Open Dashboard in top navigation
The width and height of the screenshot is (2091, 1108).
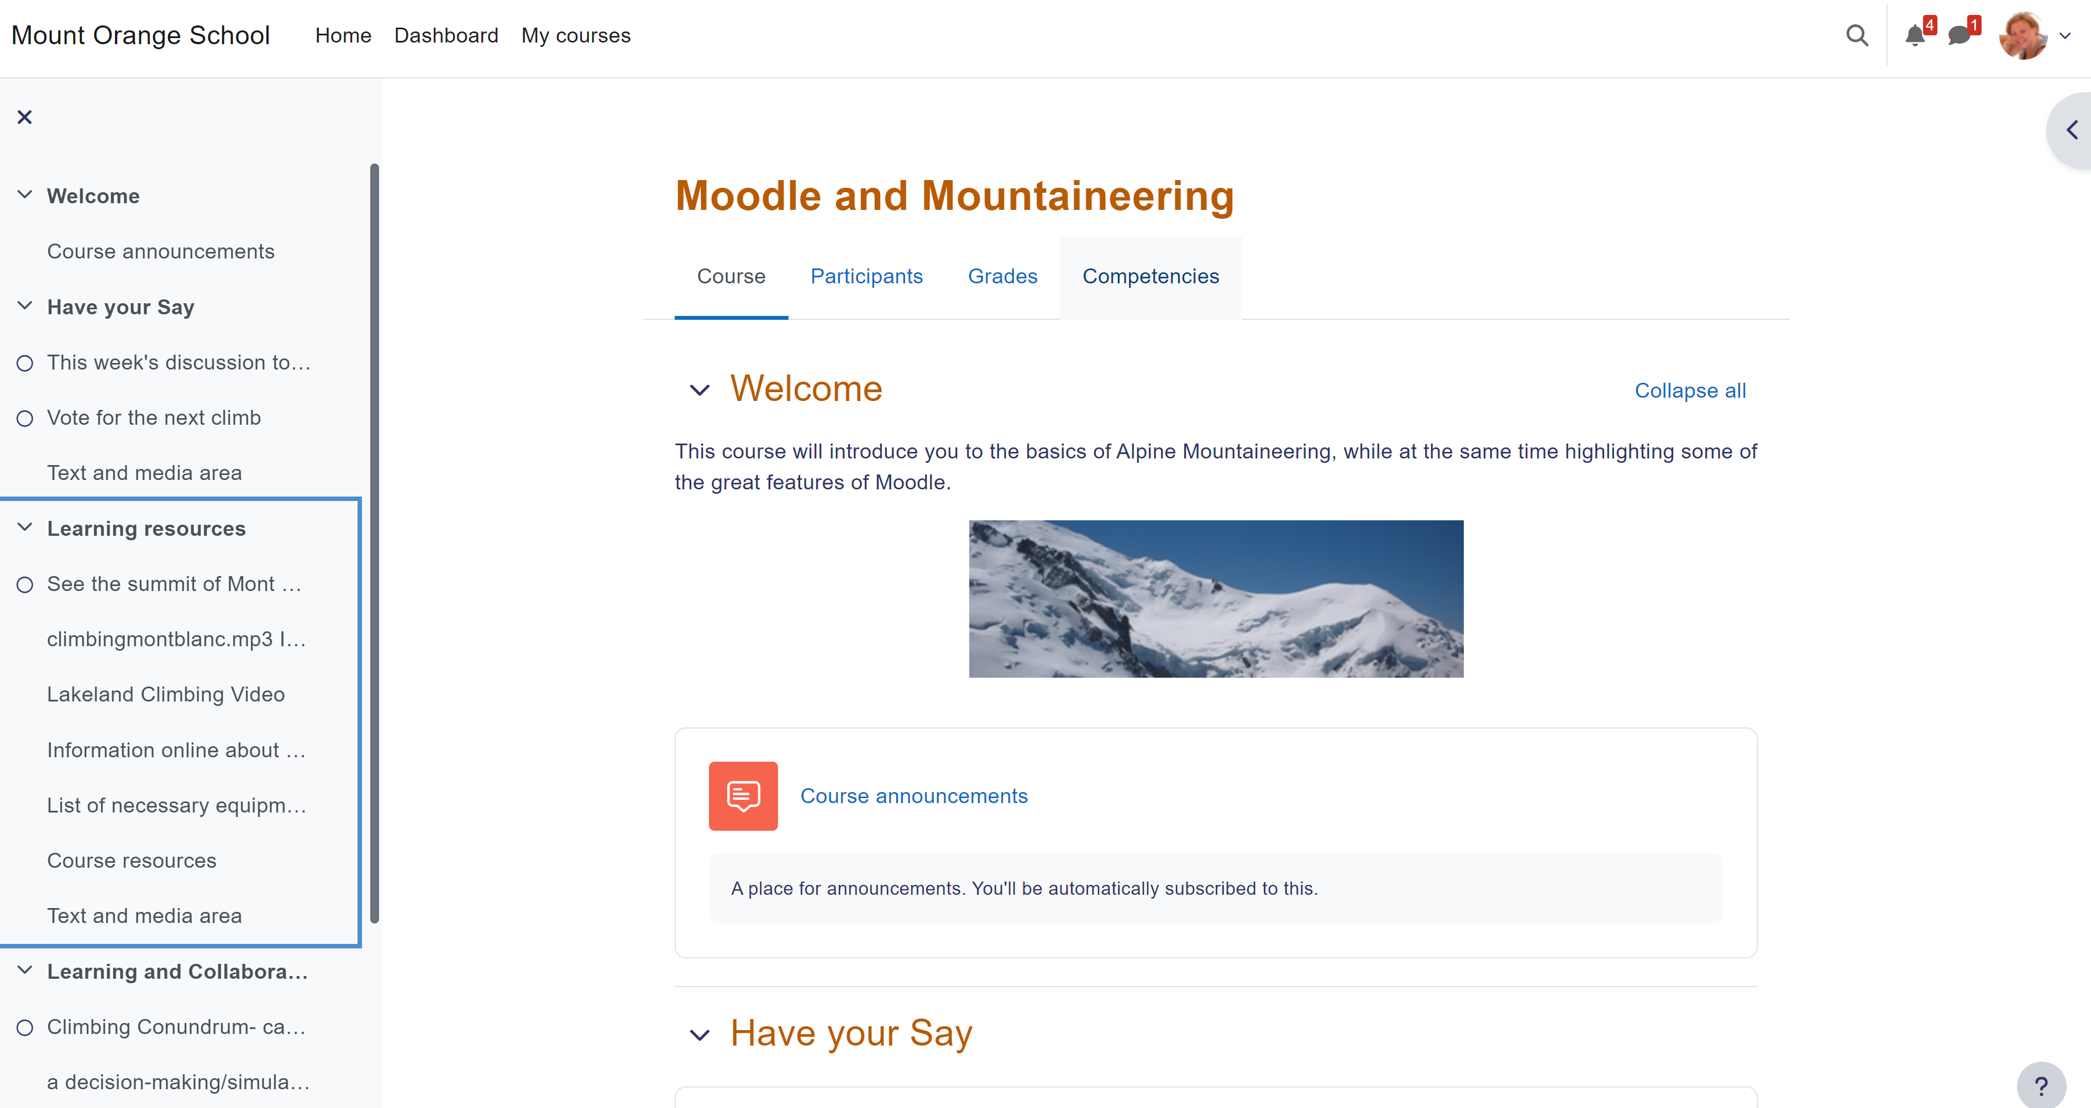click(445, 36)
